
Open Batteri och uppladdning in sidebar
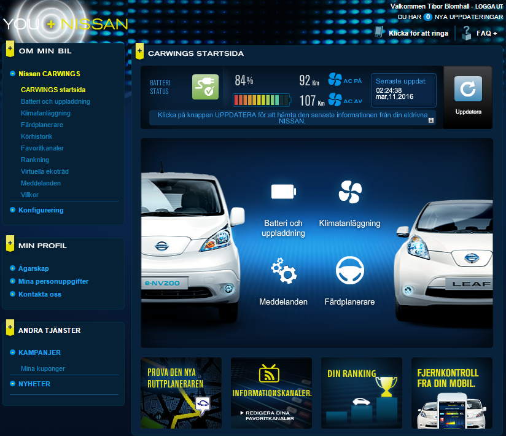[55, 101]
